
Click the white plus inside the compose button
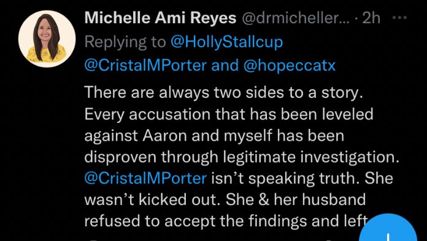coord(388,237)
